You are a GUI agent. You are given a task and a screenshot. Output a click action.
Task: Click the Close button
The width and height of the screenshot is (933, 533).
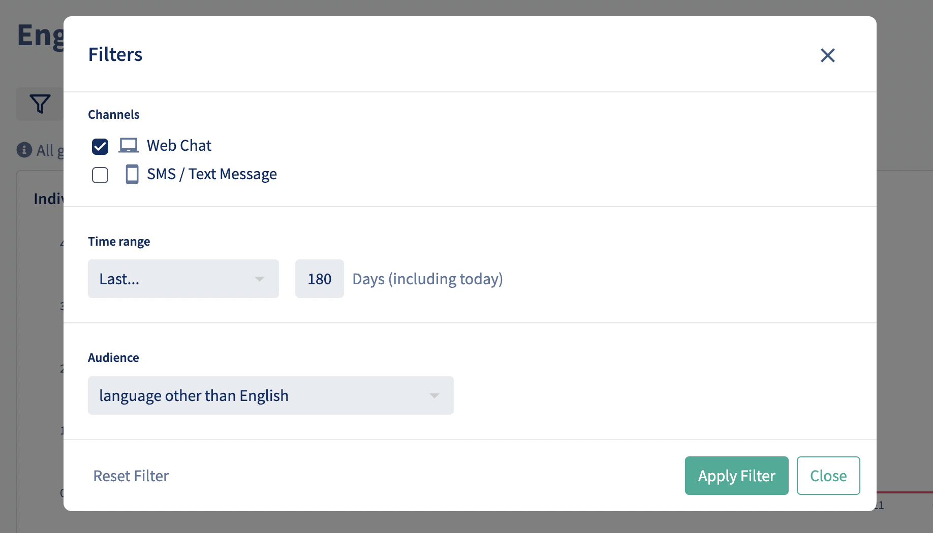[828, 476]
